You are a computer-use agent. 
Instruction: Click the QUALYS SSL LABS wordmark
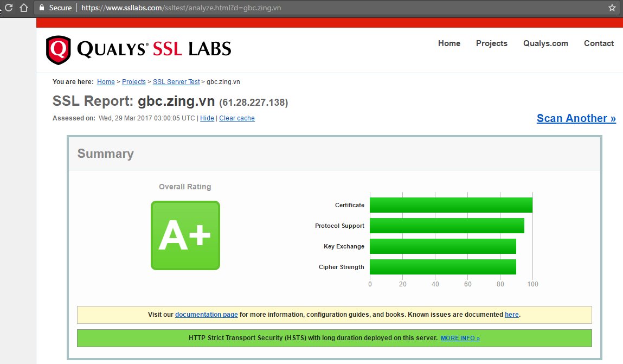[154, 49]
